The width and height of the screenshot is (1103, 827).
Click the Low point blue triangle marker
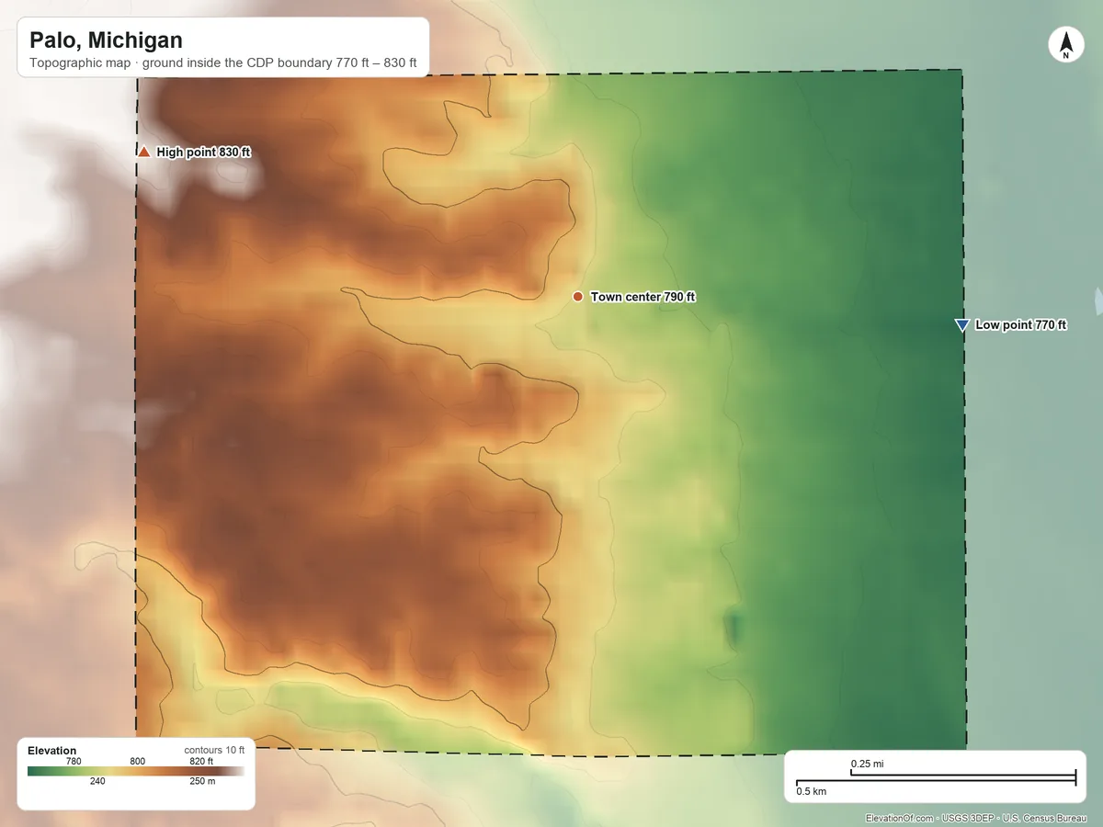point(961,325)
